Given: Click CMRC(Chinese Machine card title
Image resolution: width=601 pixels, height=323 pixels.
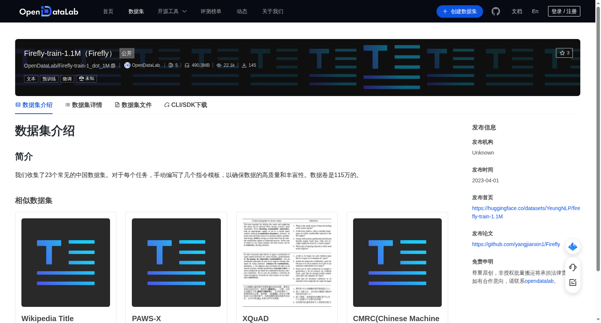Looking at the screenshot, I should pos(396,318).
